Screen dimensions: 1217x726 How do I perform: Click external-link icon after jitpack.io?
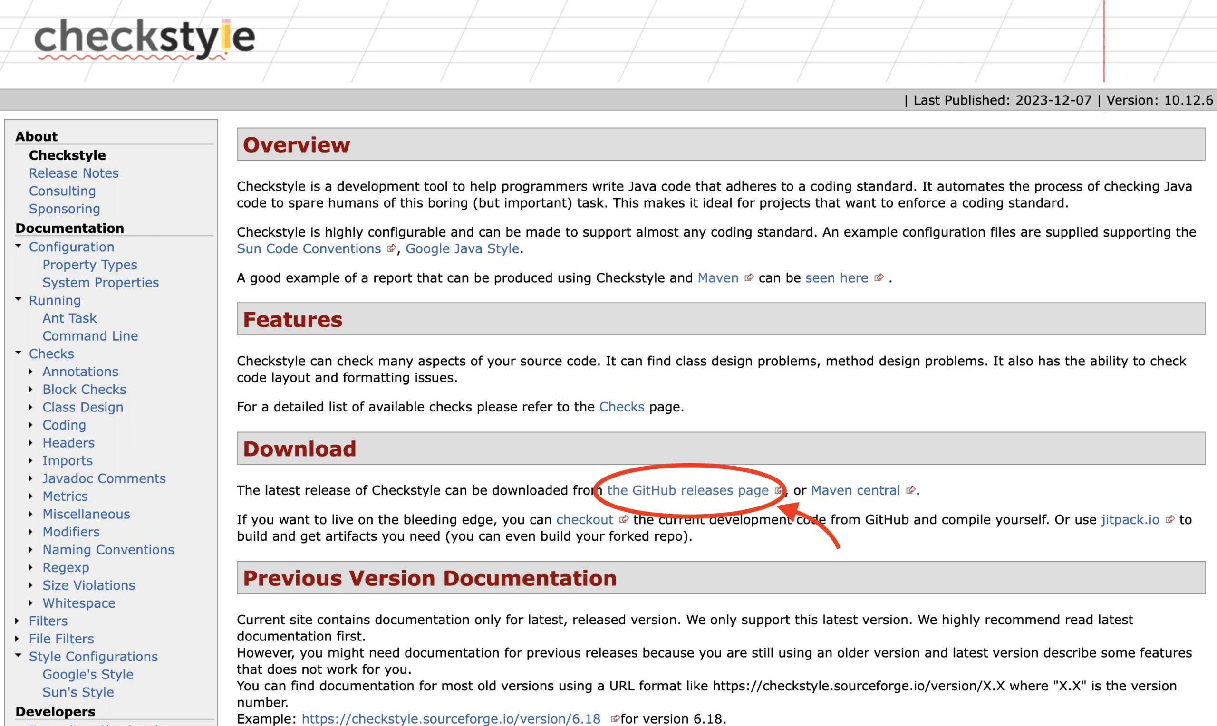tap(1170, 519)
